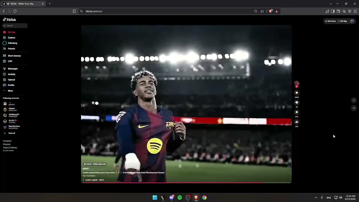
Task: Open a new browser tab
Action: [x=50, y=4]
